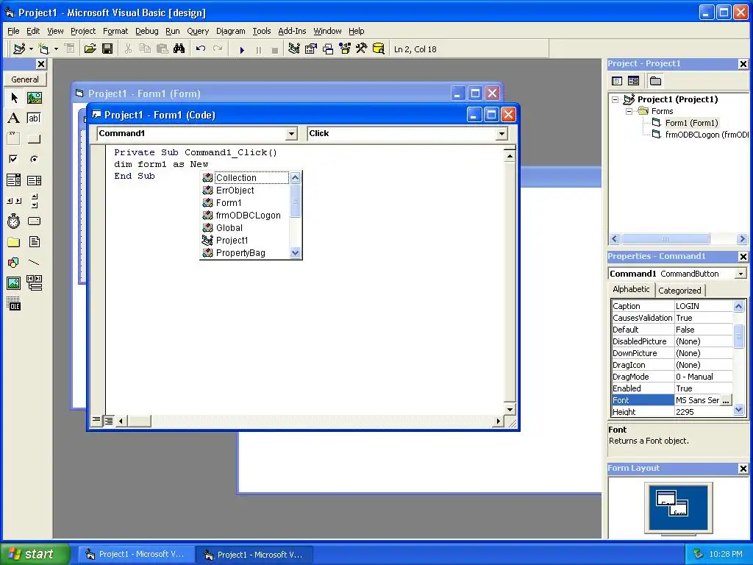Image resolution: width=753 pixels, height=565 pixels.
Task: Open the File menu
Action: point(13,31)
